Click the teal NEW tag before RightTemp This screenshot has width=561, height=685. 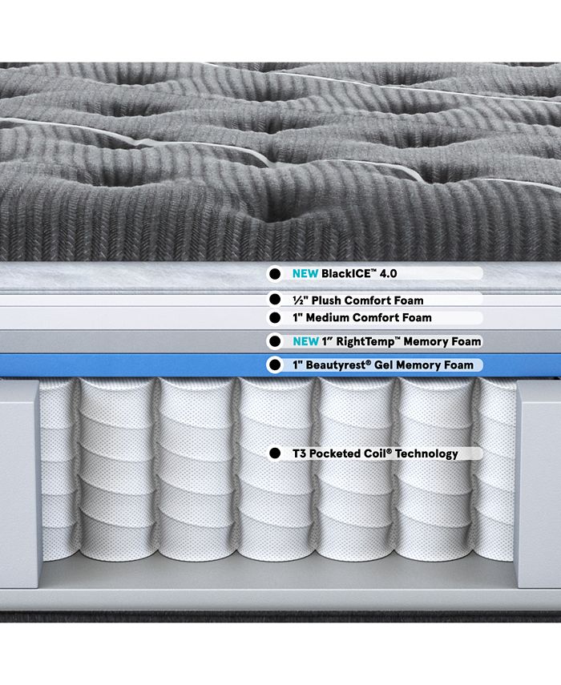point(305,341)
